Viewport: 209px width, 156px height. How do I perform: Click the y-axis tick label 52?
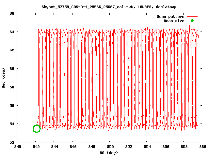click(12, 142)
